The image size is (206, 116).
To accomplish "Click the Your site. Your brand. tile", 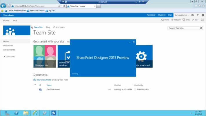I will click(x=144, y=56).
